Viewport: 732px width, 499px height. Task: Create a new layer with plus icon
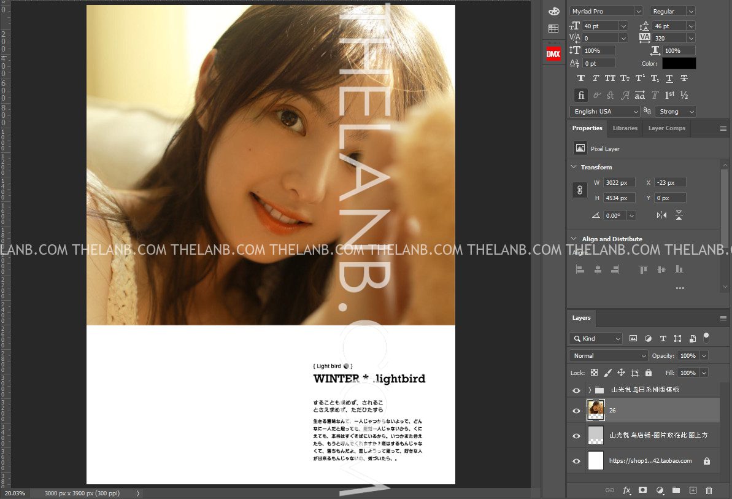[693, 490]
